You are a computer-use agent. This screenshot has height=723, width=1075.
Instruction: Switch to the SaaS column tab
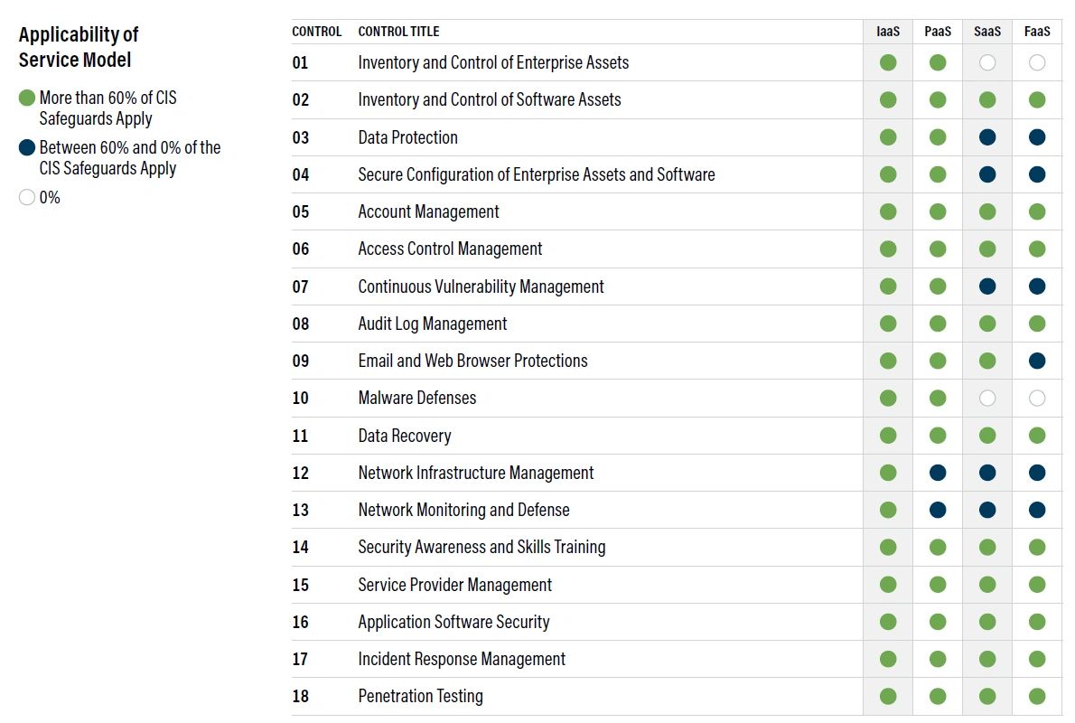point(986,31)
